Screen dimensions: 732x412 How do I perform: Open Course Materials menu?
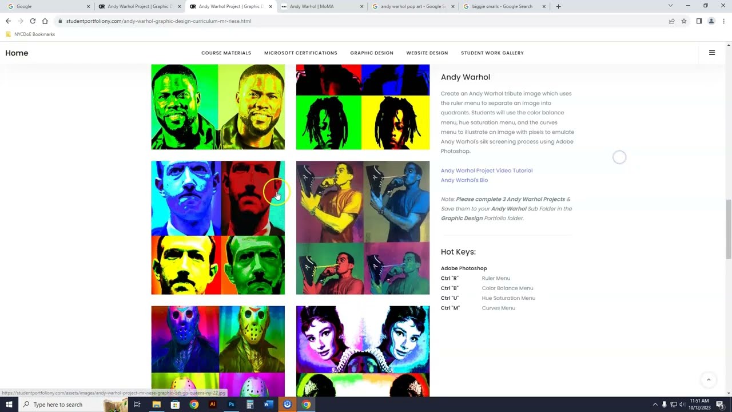coord(226,53)
